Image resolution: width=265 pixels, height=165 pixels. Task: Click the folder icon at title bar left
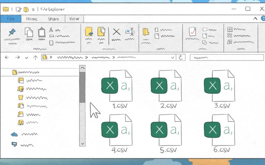6,9
